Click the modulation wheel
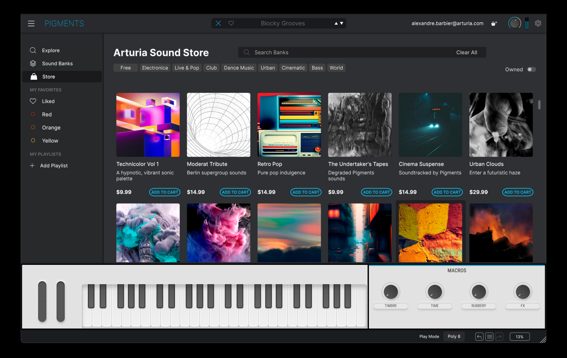 60,301
